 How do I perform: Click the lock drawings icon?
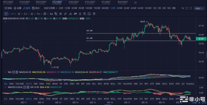[80, 14]
